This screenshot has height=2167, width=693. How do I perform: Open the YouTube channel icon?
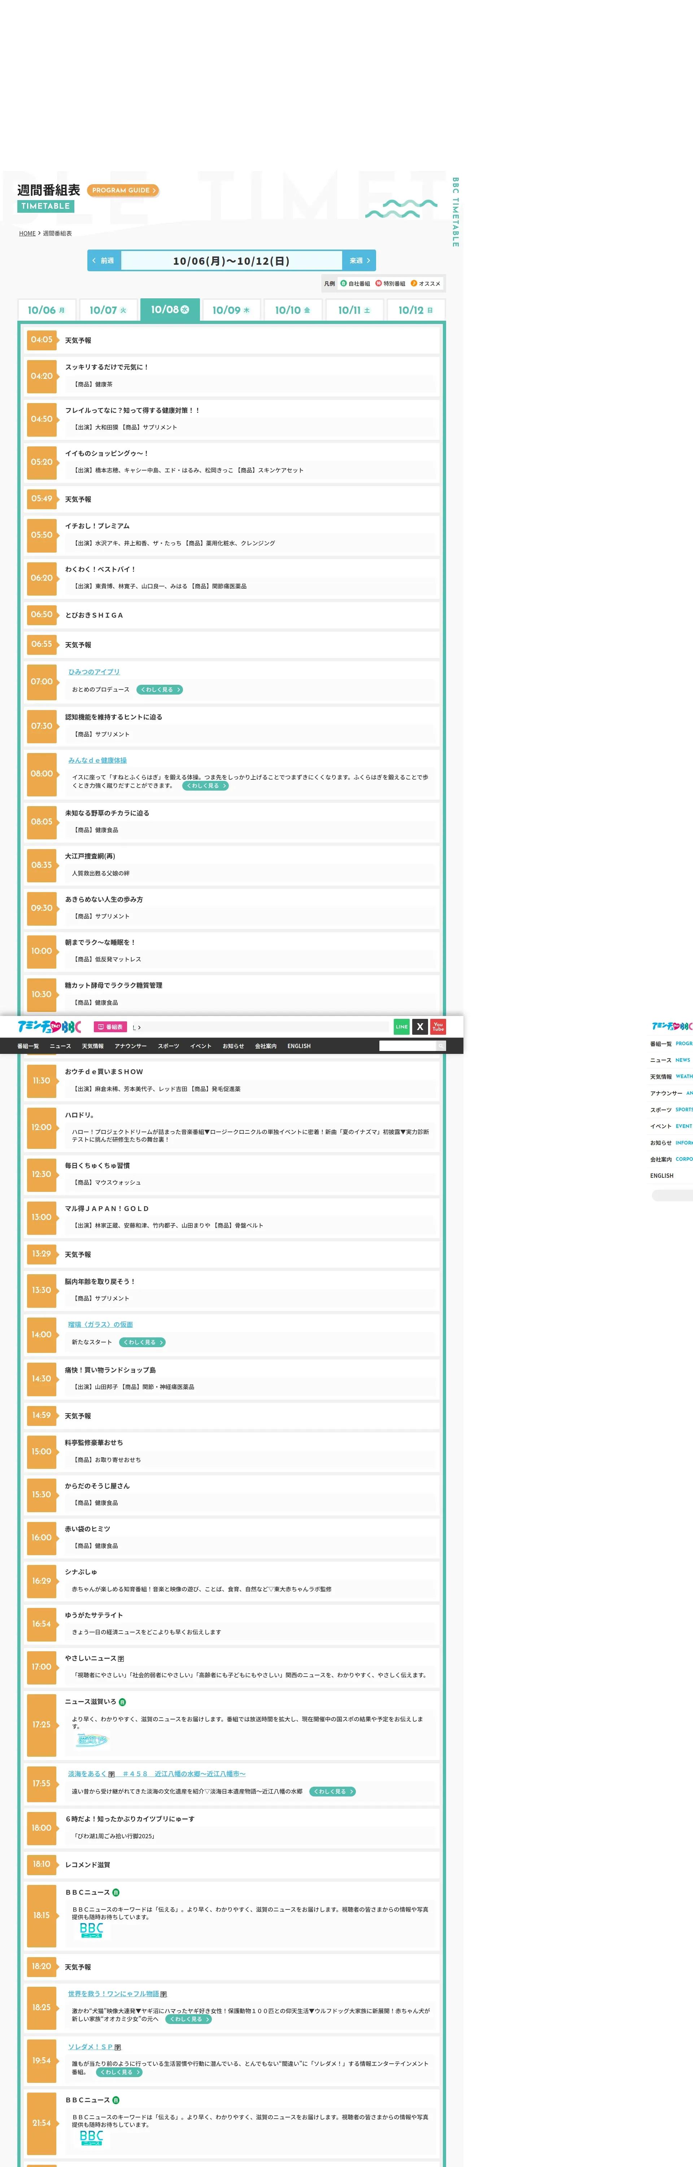point(438,1026)
